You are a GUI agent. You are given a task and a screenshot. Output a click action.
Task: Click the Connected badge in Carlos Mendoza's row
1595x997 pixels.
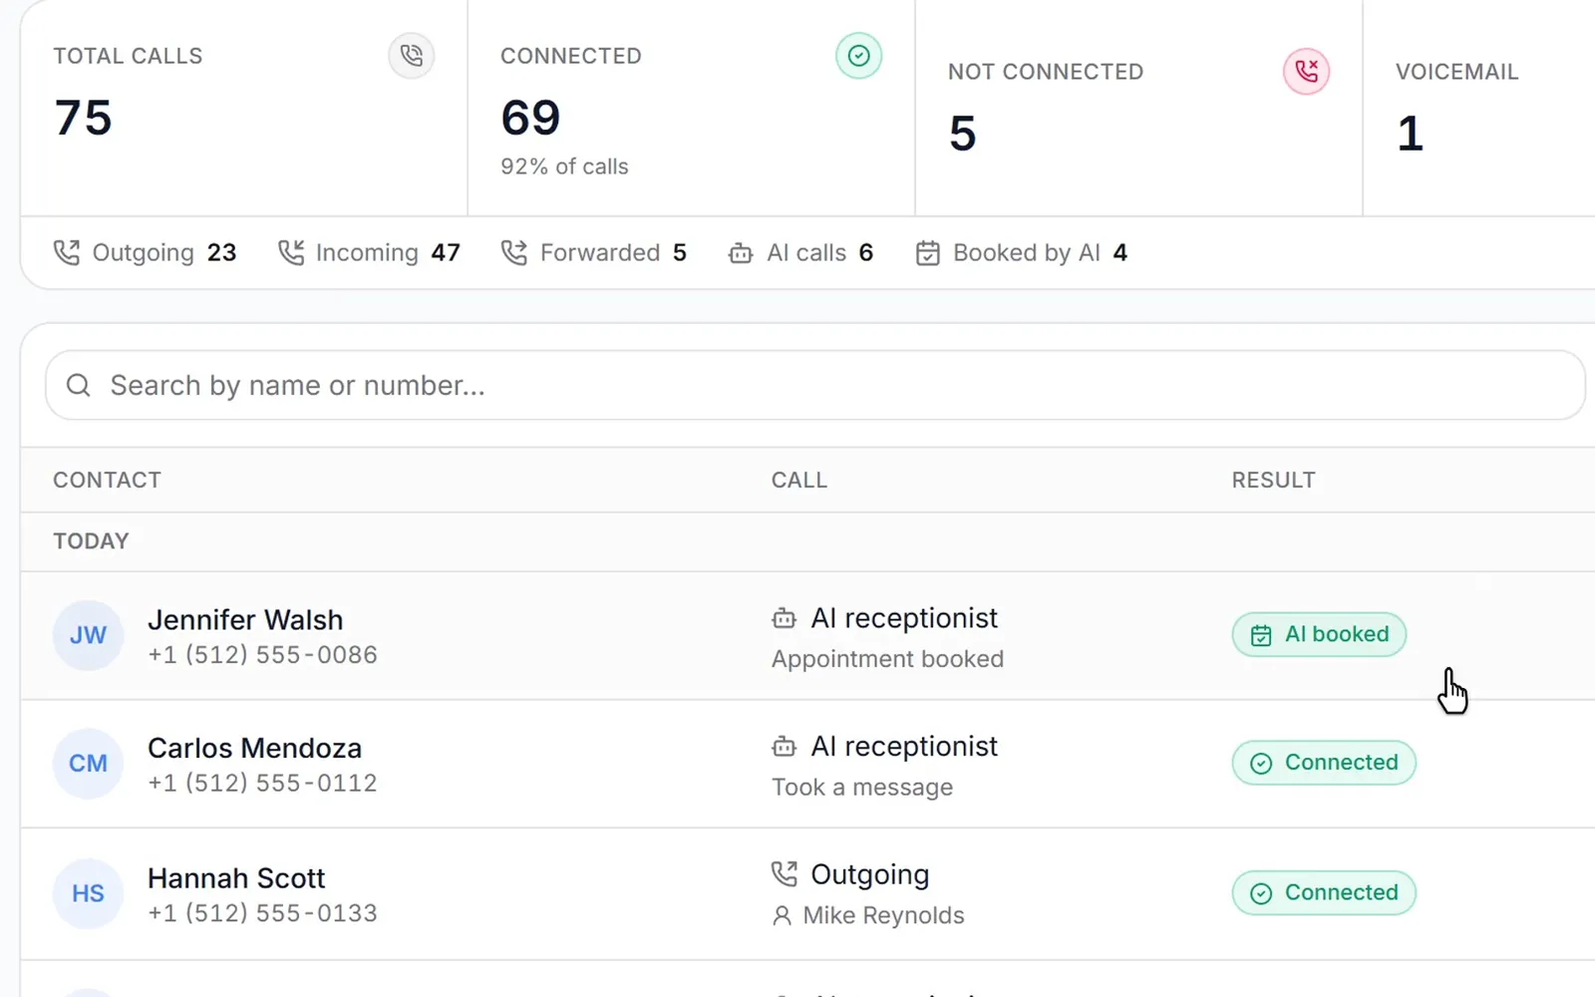[1324, 763]
